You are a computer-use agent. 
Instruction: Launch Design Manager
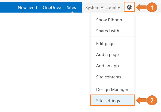click(x=113, y=89)
